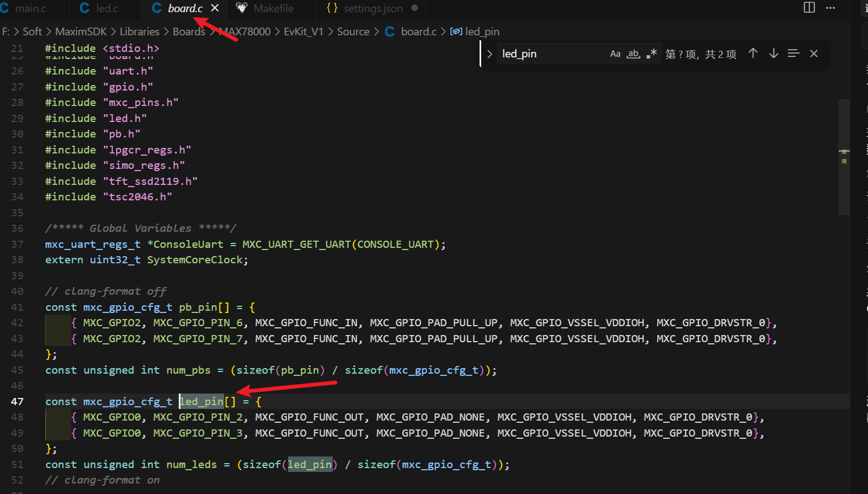Enable regular expression search
Screen dimensions: 868x494
pyautogui.click(x=652, y=54)
